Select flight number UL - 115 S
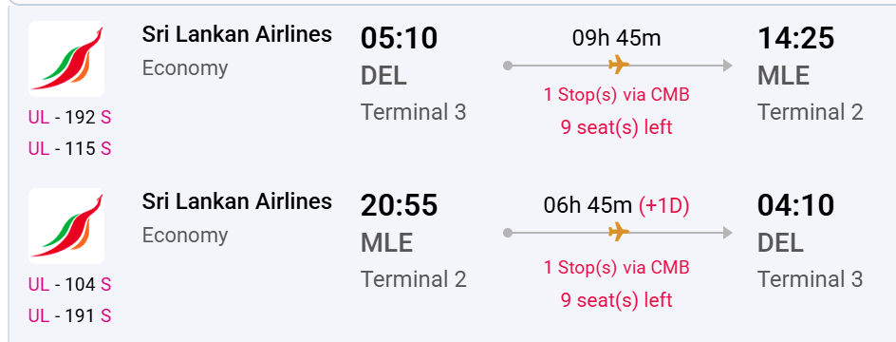Viewport: 896px width, 342px height. click(x=69, y=149)
